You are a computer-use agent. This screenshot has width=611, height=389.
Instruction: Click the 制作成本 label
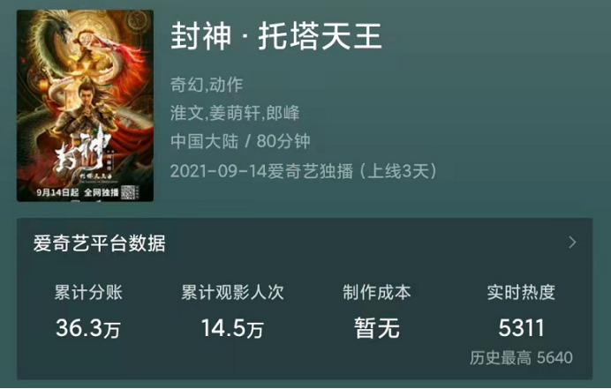coord(377,293)
